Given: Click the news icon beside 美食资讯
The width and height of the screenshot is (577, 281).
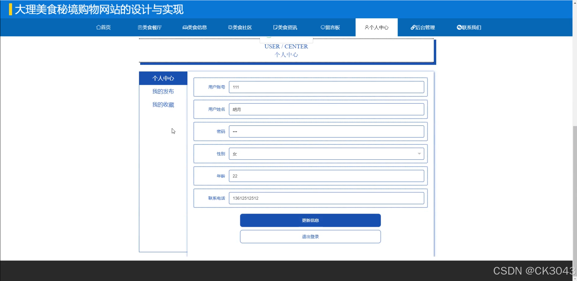Looking at the screenshot, I should click(275, 27).
